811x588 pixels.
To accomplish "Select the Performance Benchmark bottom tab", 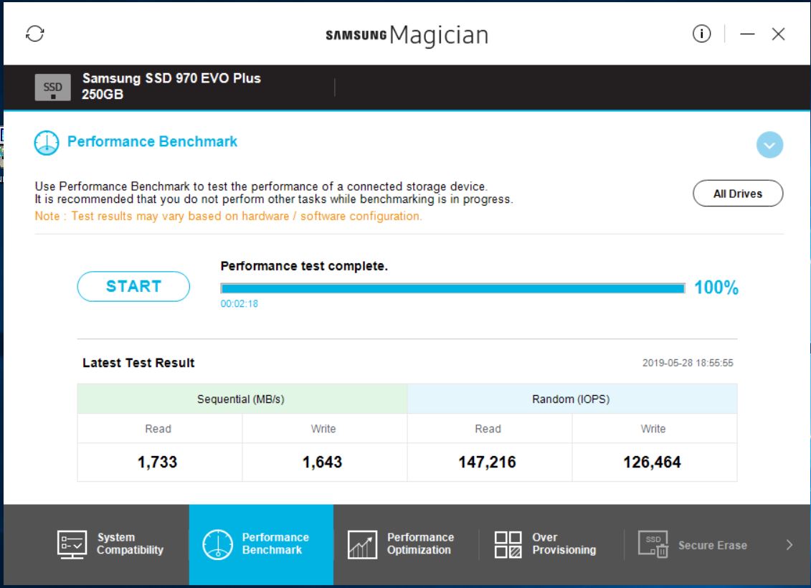I will tap(261, 544).
